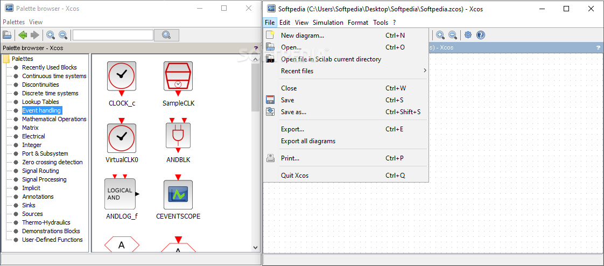Click the scroll down arrow of block list
Viewport: 604px width, 266px height.
pos(255,248)
